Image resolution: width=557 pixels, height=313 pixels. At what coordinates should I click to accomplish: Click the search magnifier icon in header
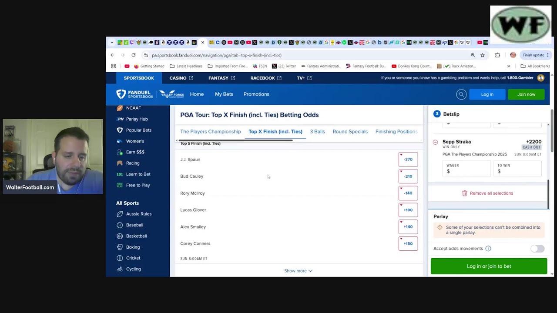(x=461, y=94)
